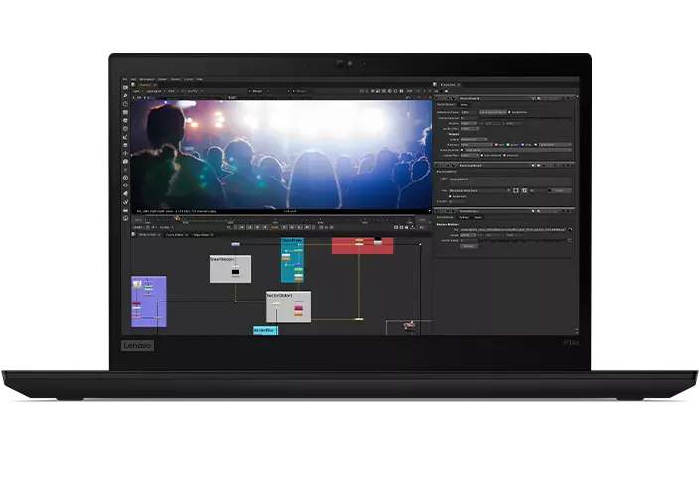Viewport: 700px width, 481px height.
Task: Switch to the Curve Editor tab
Action: click(175, 235)
